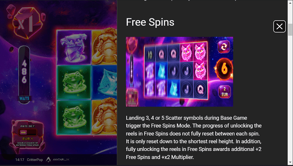Viewport: 293px width, 166px height.
Task: Click the CritterPop game title label
Action: tap(35, 160)
